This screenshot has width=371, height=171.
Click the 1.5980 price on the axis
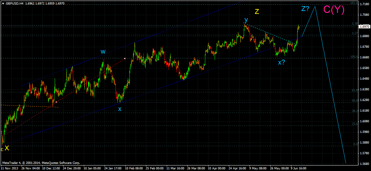pyautogui.click(x=365, y=132)
